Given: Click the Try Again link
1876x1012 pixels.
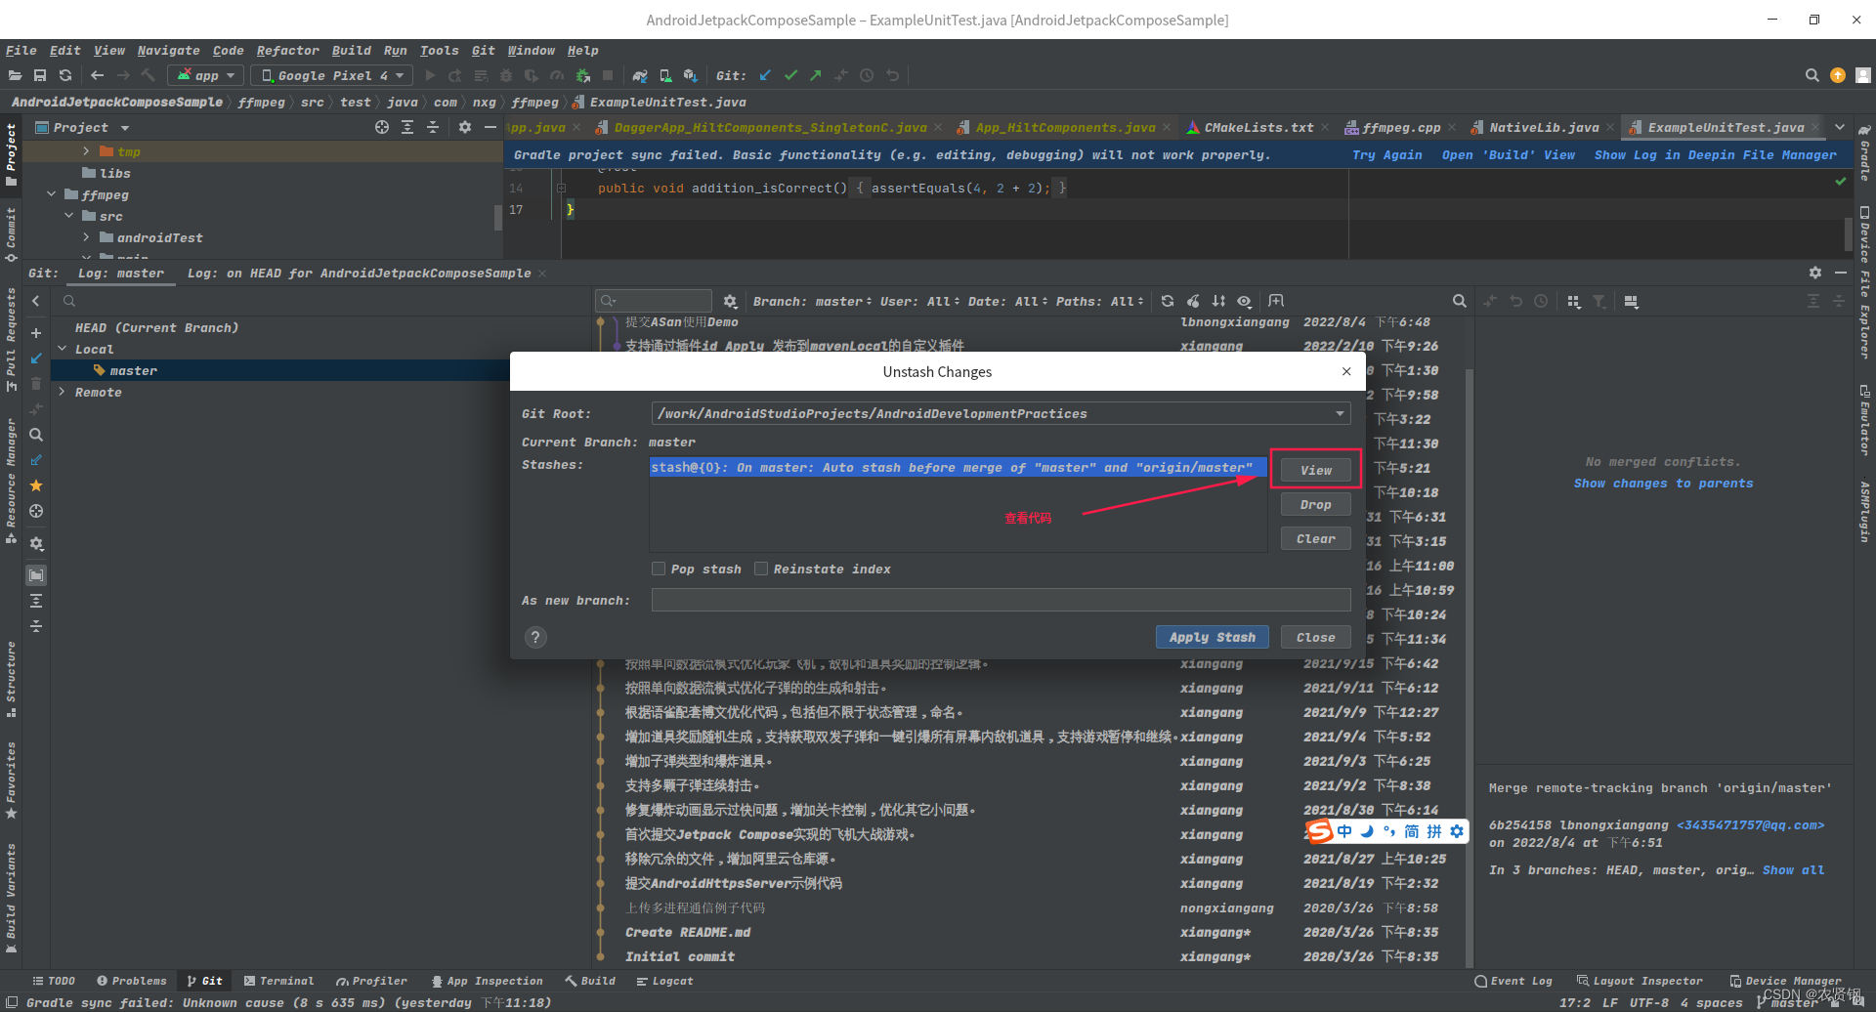Looking at the screenshot, I should coord(1386,154).
